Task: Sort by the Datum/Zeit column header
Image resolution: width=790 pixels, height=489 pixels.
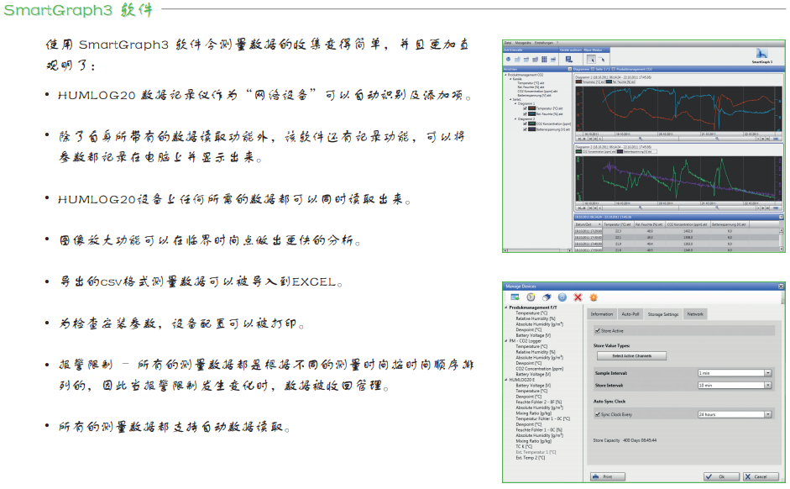Action: point(588,224)
